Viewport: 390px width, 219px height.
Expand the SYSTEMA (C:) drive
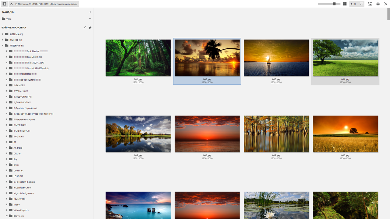(2, 34)
